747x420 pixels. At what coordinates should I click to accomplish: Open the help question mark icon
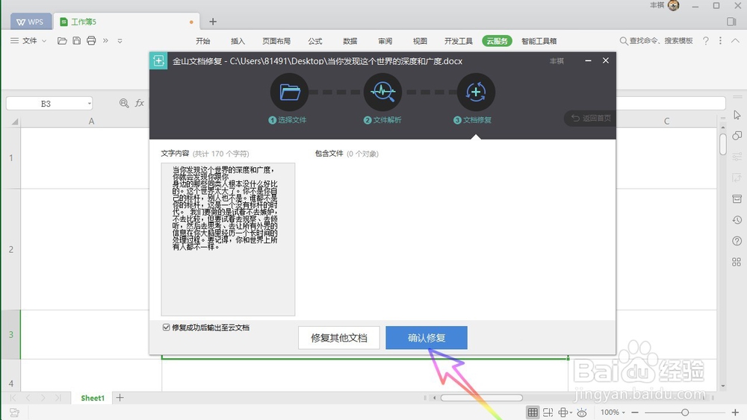(706, 41)
